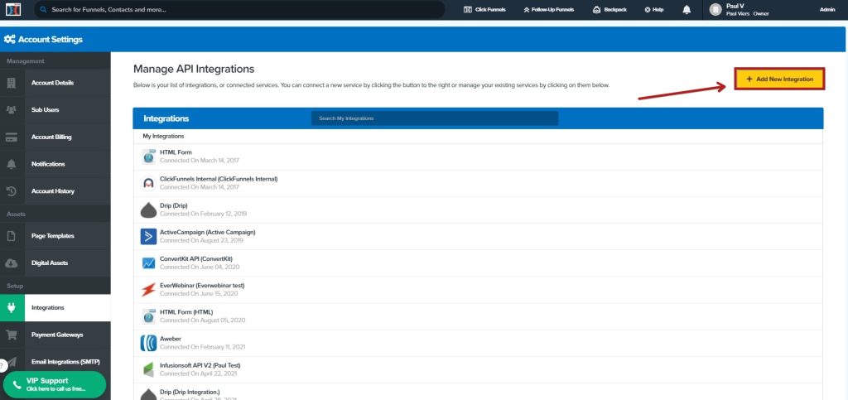The height and width of the screenshot is (400, 848).
Task: Open Infusionsoft API V2 (Paul Test)
Action: [x=478, y=369]
